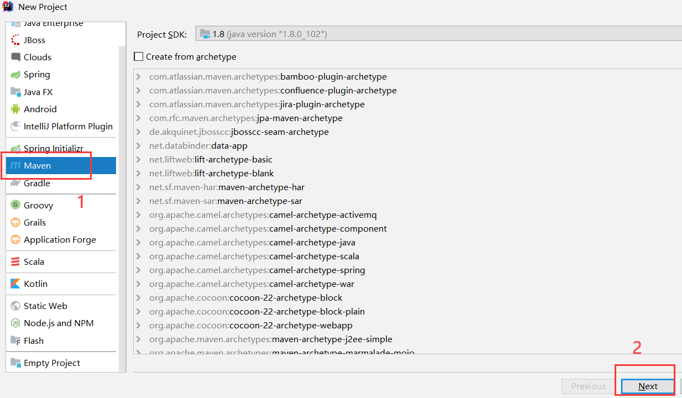Expand the jira-plugin-archetype node
Image resolution: width=682 pixels, height=398 pixels.
(138, 104)
